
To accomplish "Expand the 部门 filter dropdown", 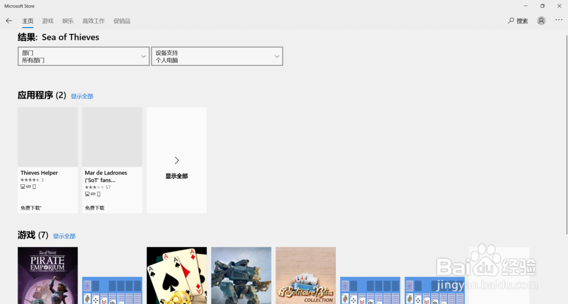I will pos(83,56).
